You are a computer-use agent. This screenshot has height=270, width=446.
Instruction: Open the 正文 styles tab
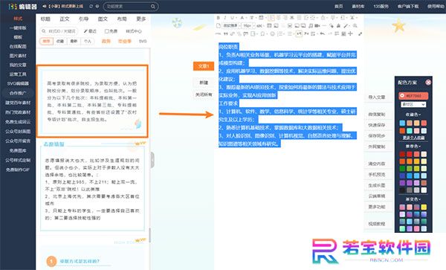click(x=65, y=19)
